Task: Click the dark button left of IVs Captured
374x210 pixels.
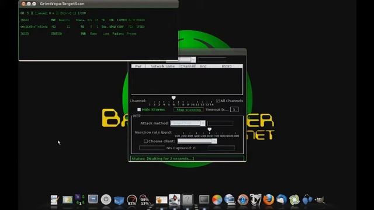Action: (152, 148)
